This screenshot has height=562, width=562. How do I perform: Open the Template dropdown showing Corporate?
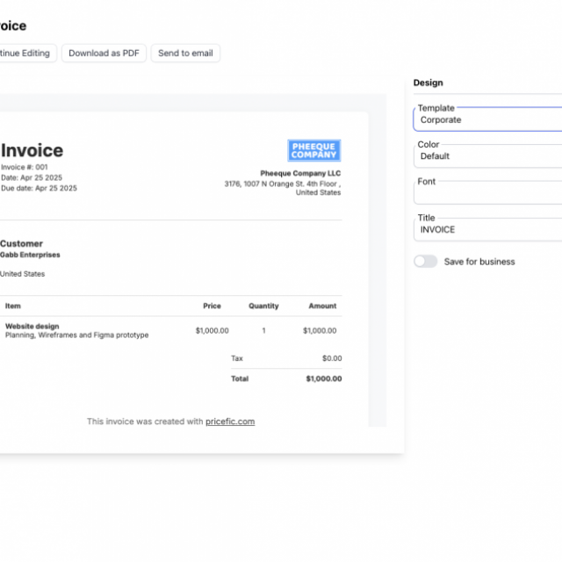[488, 119]
